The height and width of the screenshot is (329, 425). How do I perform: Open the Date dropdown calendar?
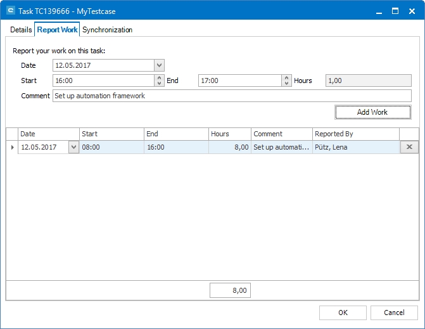(x=159, y=65)
